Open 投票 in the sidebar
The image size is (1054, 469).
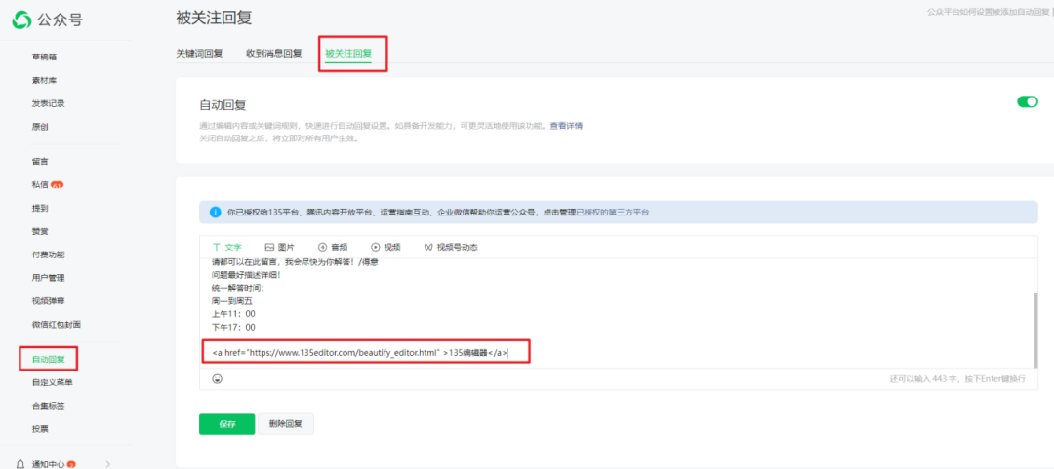click(x=40, y=429)
